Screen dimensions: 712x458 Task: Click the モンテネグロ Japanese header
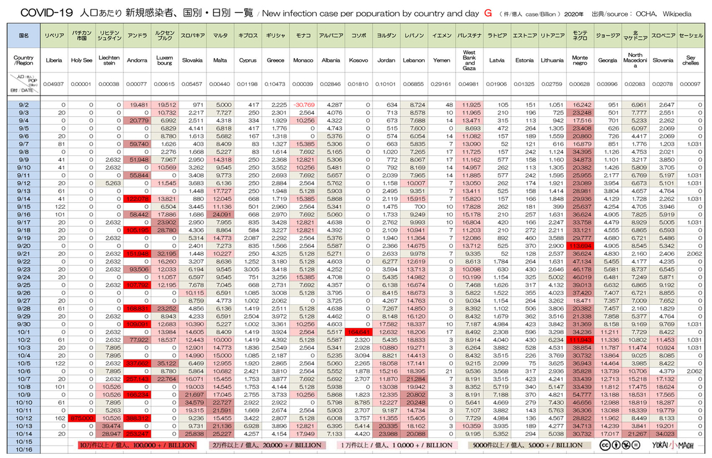click(580, 36)
